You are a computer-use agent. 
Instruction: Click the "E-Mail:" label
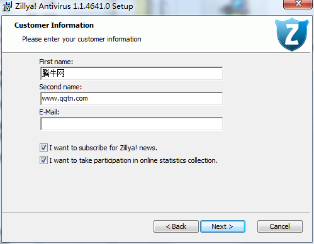[49, 112]
